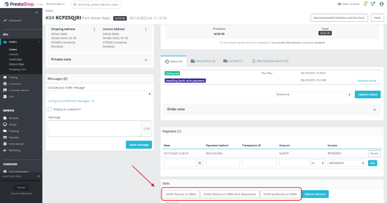This screenshot has width=387, height=203.
Task: Open the employee profile avatar
Action: click(x=381, y=4)
